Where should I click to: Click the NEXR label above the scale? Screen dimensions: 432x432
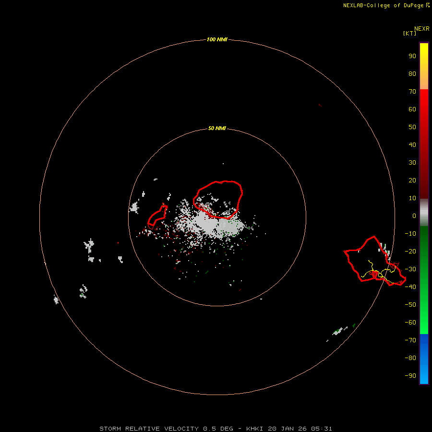[x=421, y=29]
